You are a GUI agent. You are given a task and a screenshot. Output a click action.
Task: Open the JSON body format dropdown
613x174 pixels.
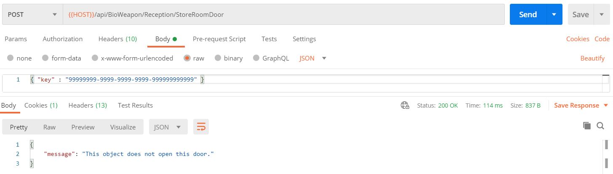coord(313,58)
